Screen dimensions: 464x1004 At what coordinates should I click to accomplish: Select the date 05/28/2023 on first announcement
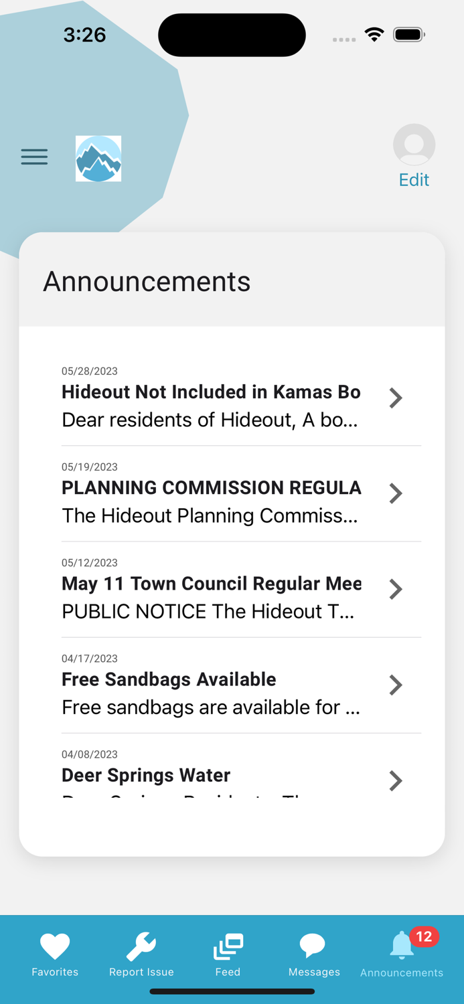pos(89,371)
